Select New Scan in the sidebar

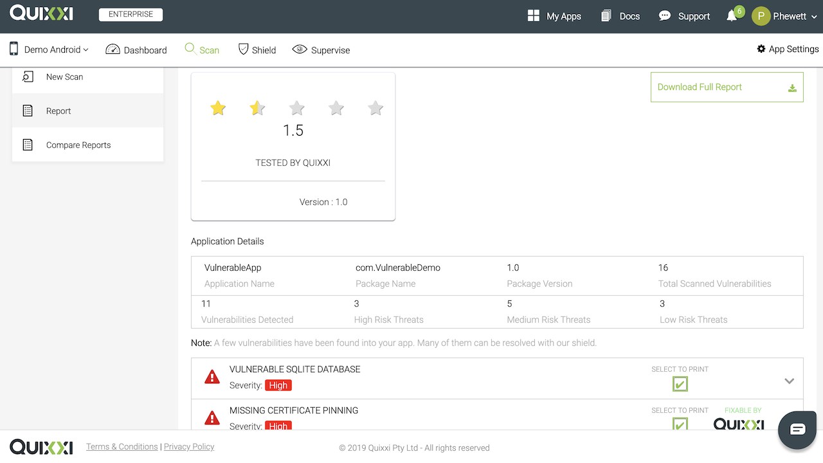pos(87,77)
